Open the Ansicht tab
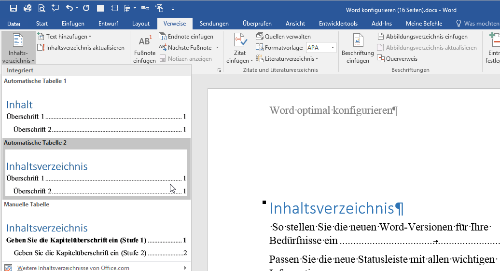Viewport: 500px width, 271px height. point(295,24)
